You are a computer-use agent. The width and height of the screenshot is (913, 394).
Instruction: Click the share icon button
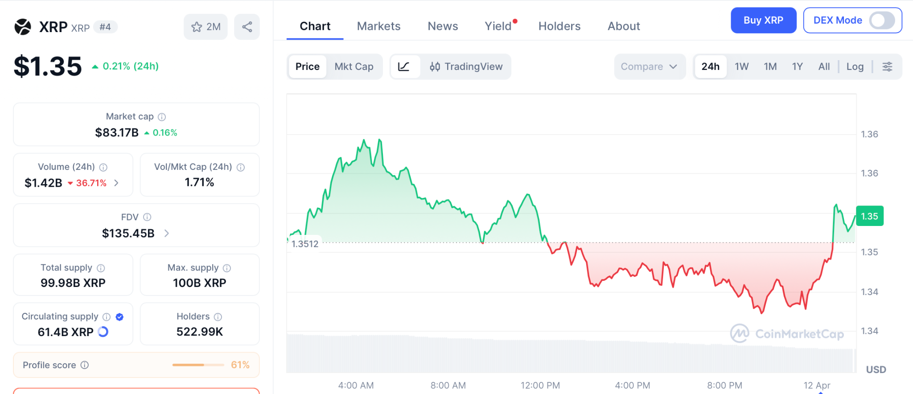point(247,27)
